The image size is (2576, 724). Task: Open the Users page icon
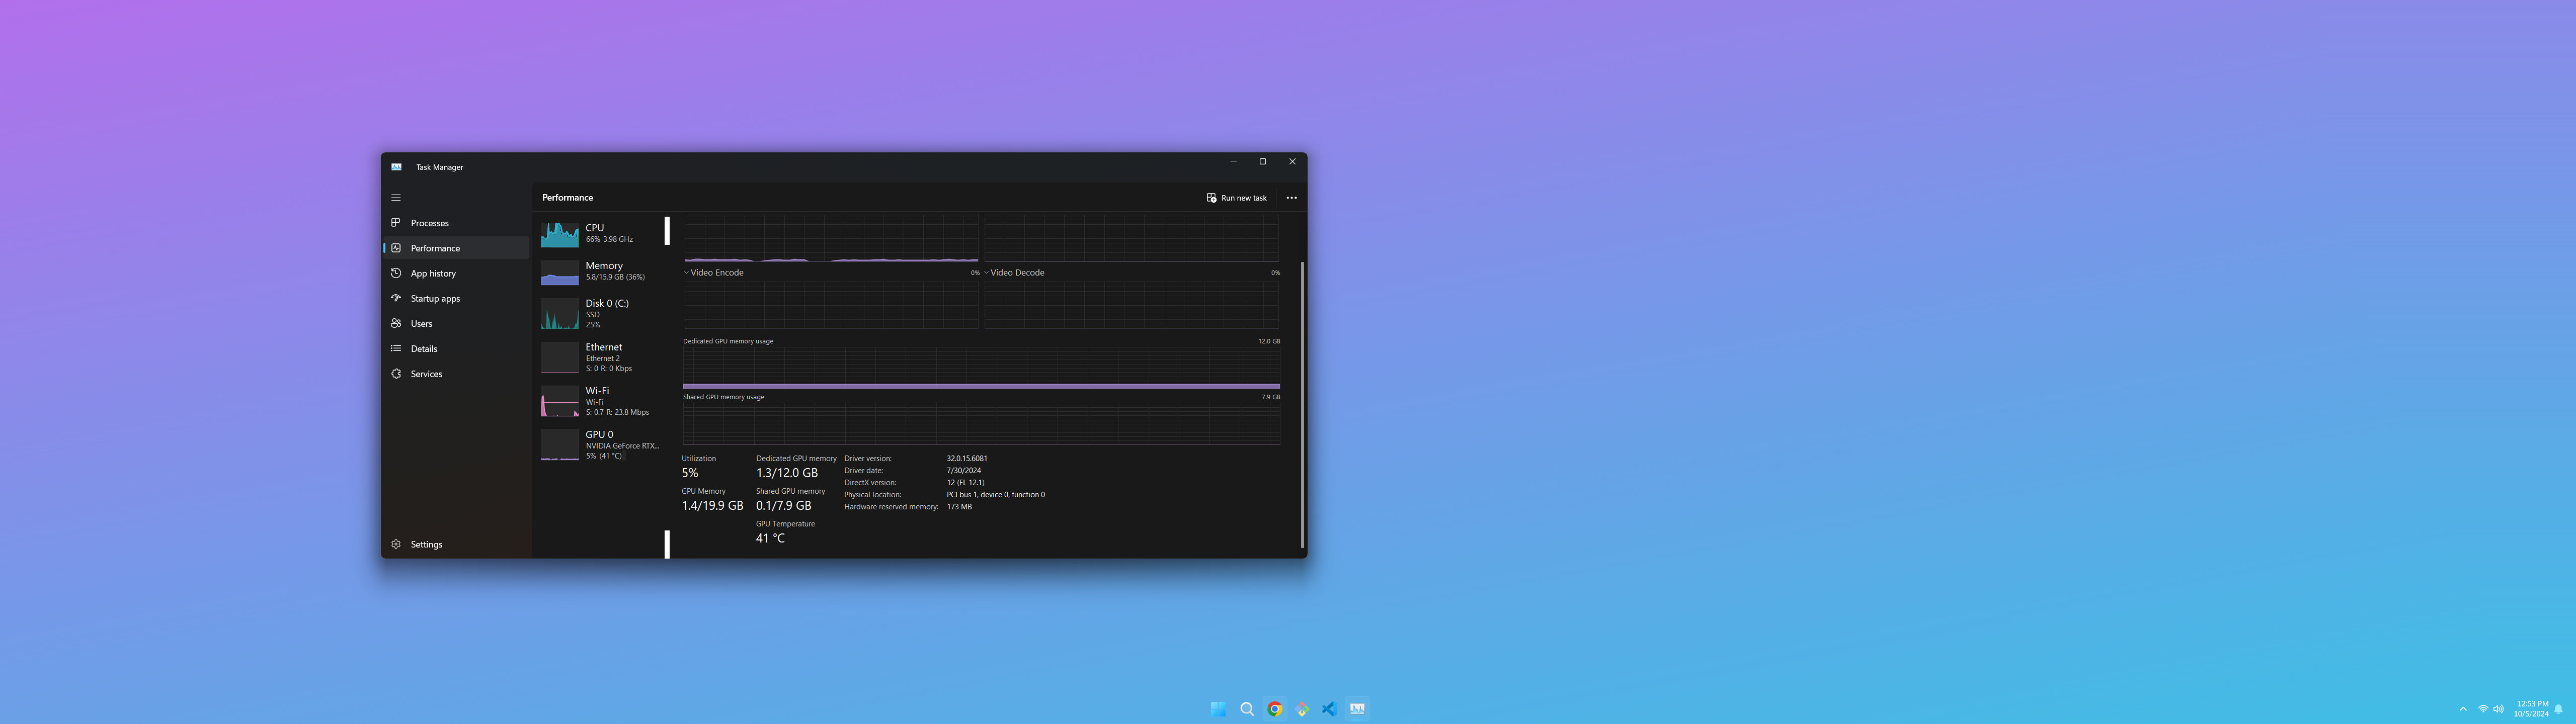pyautogui.click(x=396, y=323)
